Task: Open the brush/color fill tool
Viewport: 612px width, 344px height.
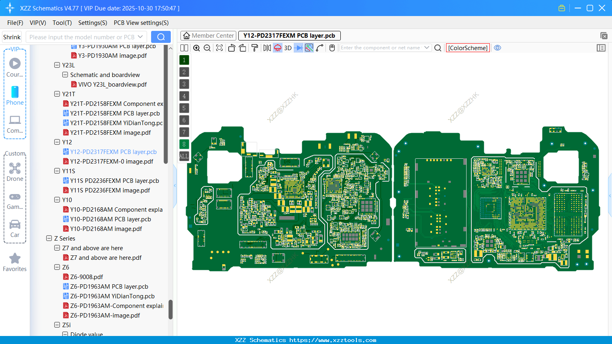Action: click(x=255, y=48)
